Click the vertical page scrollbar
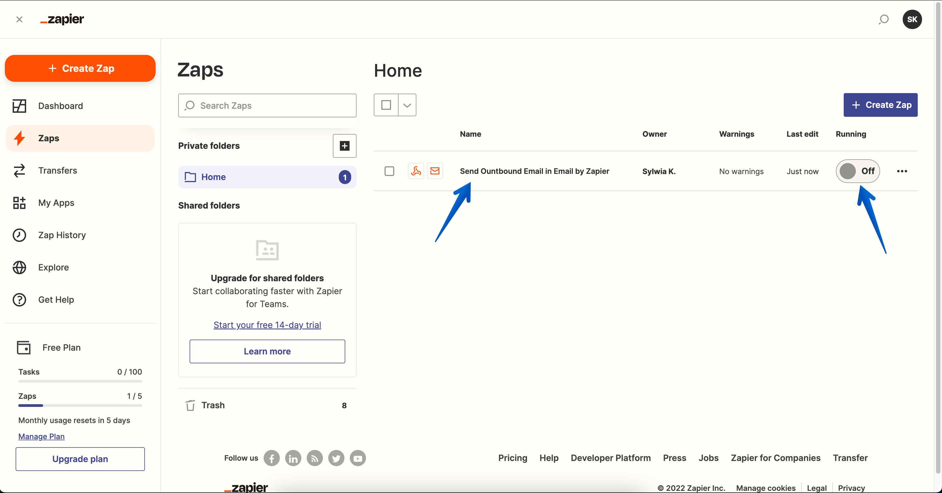This screenshot has height=493, width=942. coord(938,238)
